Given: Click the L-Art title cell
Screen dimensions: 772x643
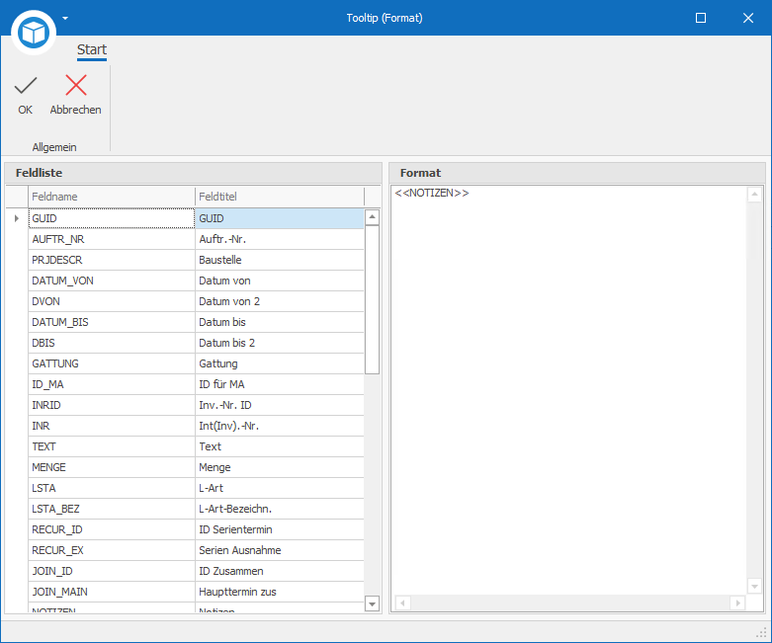Looking at the screenshot, I should click(x=280, y=488).
